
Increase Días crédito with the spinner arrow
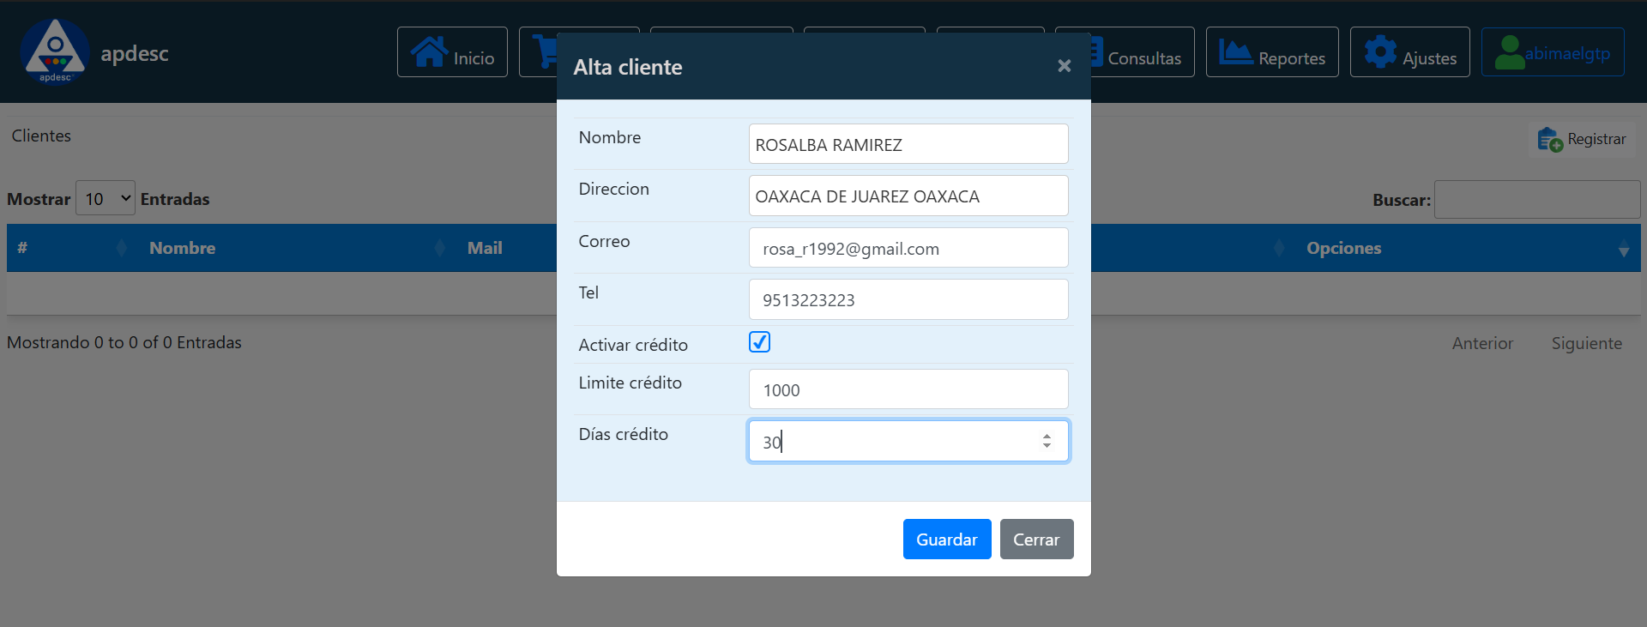coord(1047,436)
